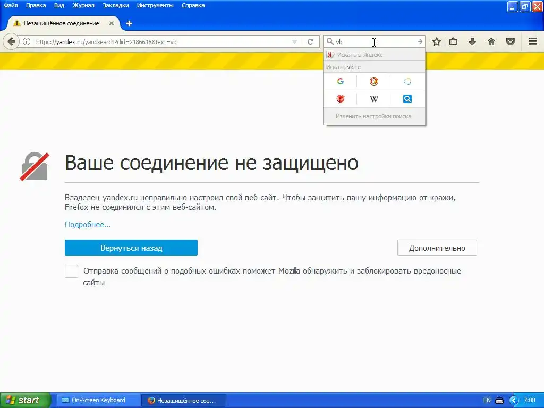This screenshot has width=544, height=408.
Task: Open the downloads arrow icon
Action: (472, 42)
